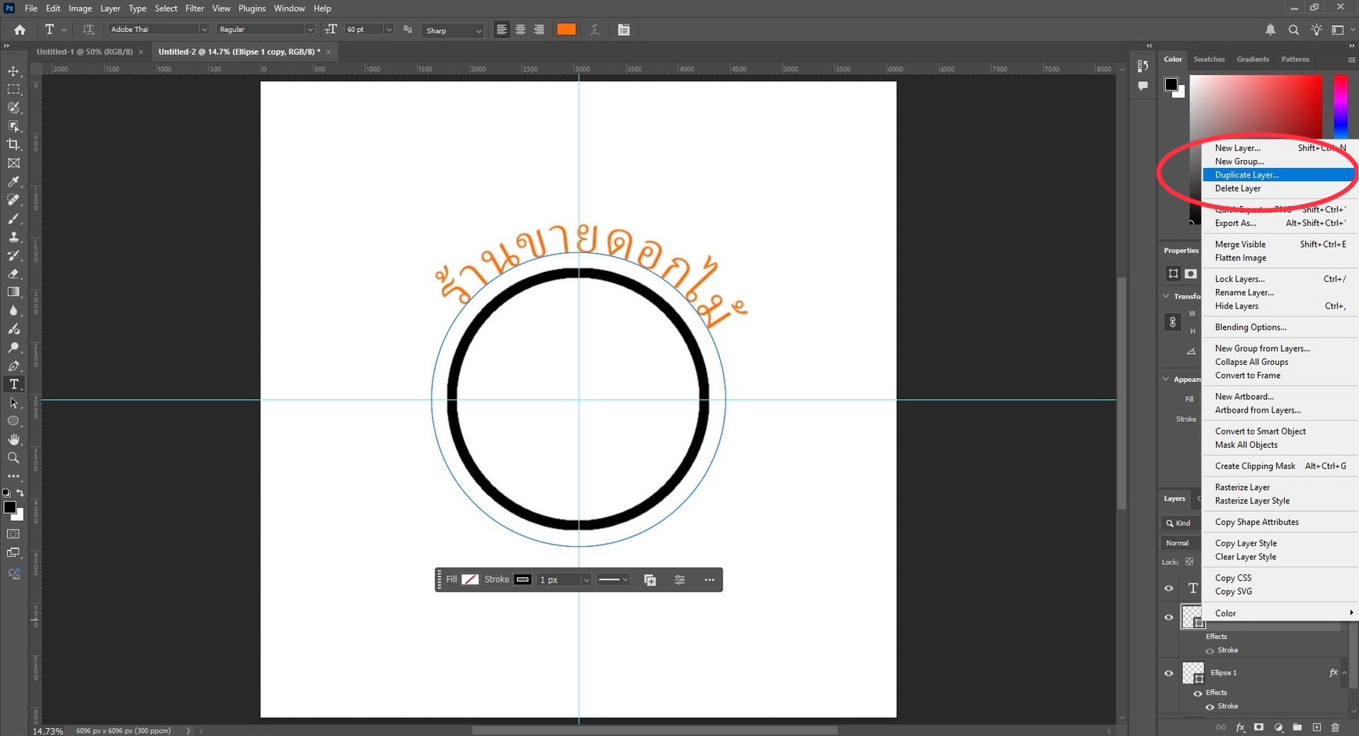Open the Adobe Thai font family dropdown

tap(203, 30)
